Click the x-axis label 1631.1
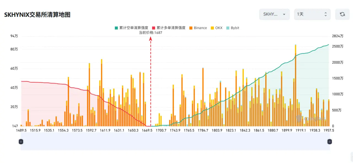 coord(119,131)
